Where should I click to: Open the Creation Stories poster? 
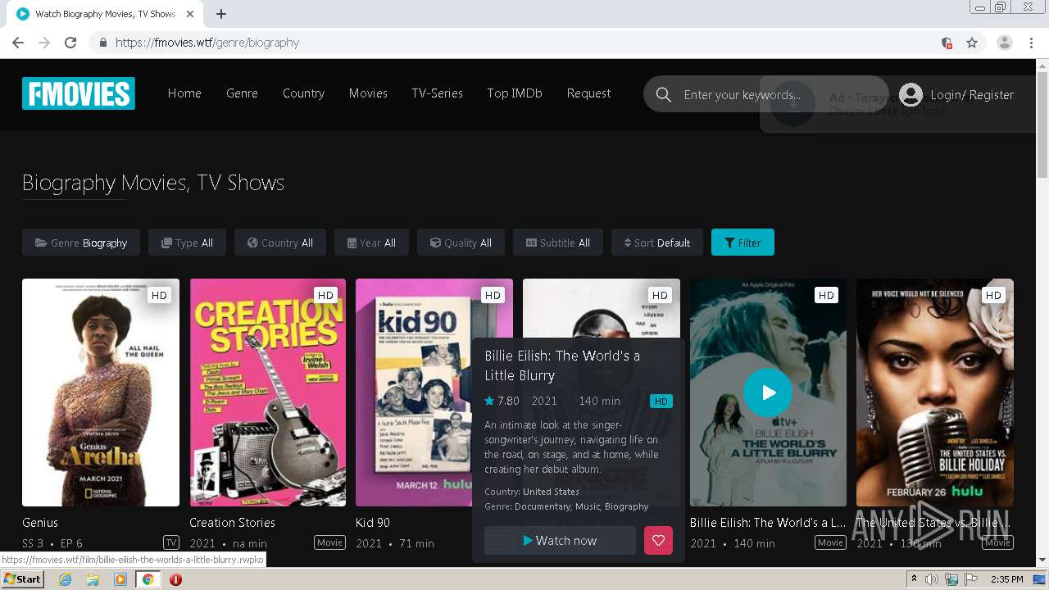pyautogui.click(x=268, y=393)
